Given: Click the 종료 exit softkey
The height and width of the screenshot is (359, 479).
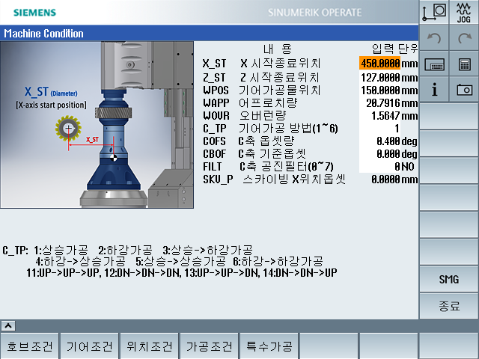Looking at the screenshot, I should click(449, 306).
